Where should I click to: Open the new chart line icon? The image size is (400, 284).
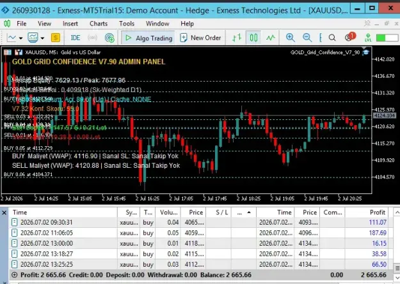(12, 38)
